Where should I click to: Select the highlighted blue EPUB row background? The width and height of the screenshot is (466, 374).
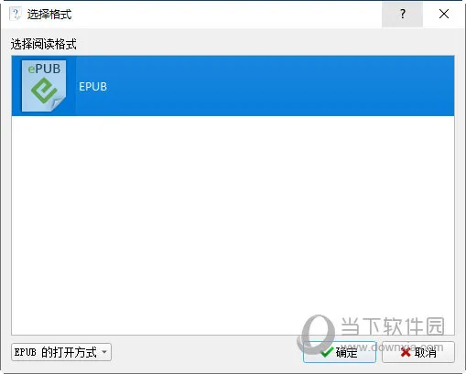tap(233, 86)
